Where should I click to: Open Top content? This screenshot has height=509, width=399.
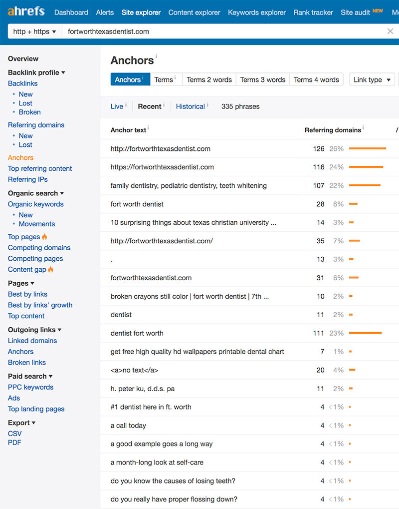[x=26, y=316]
